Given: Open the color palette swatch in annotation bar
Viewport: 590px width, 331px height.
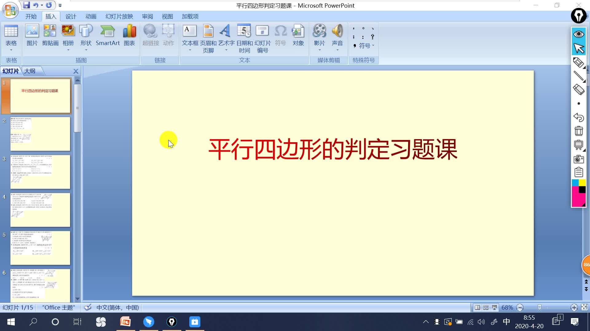Looking at the screenshot, I should tap(579, 193).
